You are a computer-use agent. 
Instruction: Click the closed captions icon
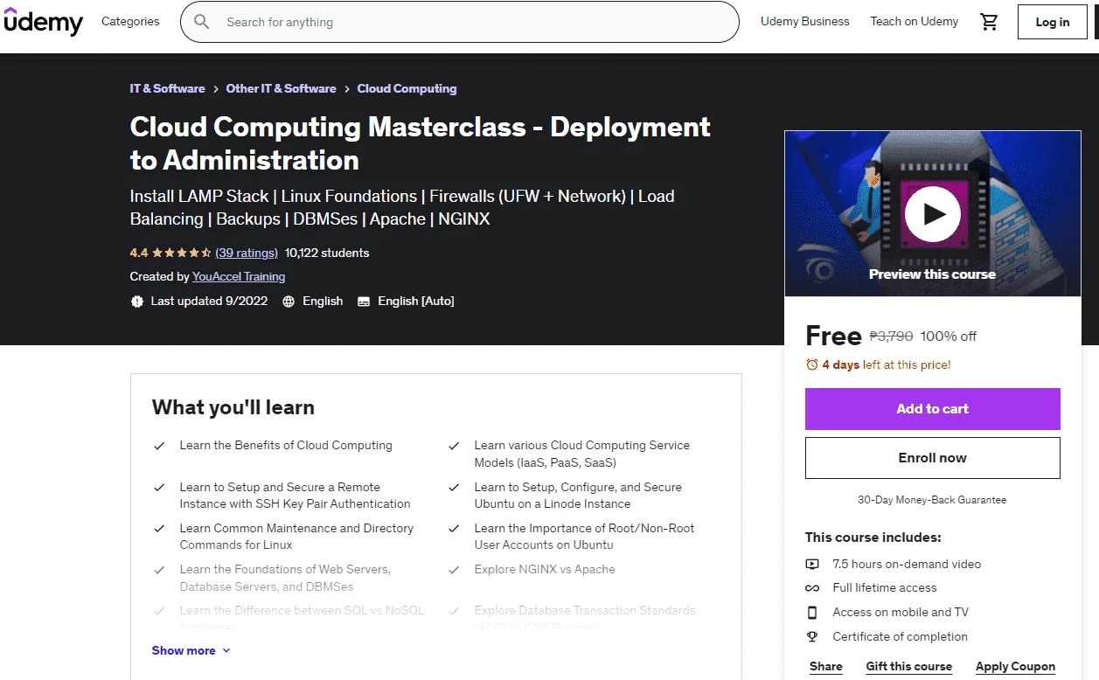tap(363, 301)
